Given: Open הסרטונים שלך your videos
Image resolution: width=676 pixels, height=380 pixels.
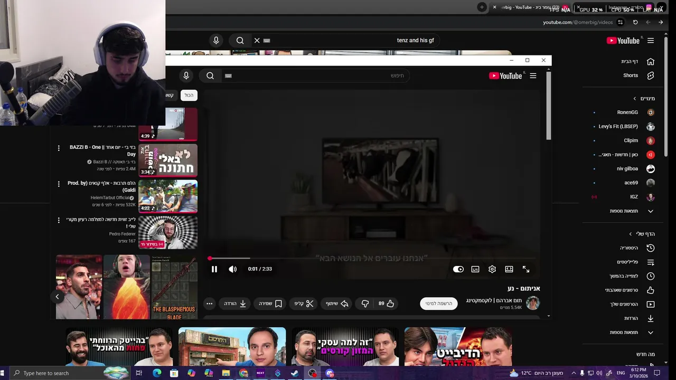Looking at the screenshot, I should click(632, 305).
